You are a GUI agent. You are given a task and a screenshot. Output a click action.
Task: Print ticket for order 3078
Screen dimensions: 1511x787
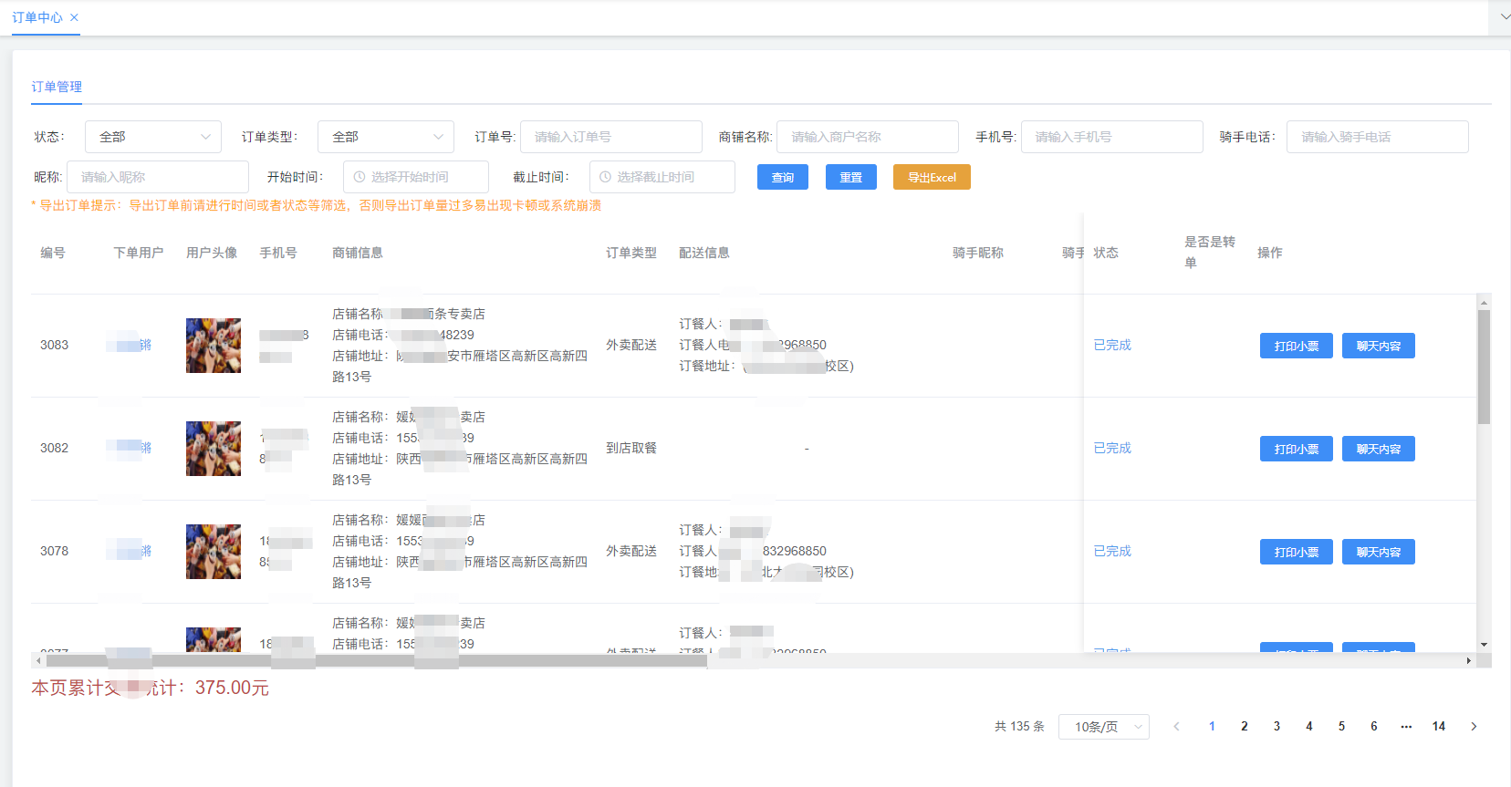point(1297,552)
